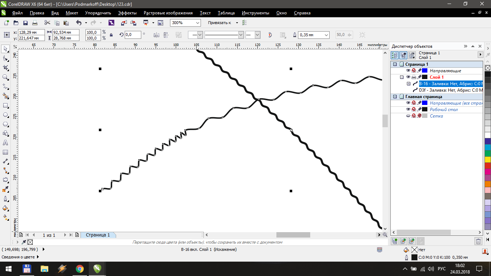This screenshot has width=491, height=276.
Task: Toggle the lock ratio padlock
Action: [x=111, y=35]
